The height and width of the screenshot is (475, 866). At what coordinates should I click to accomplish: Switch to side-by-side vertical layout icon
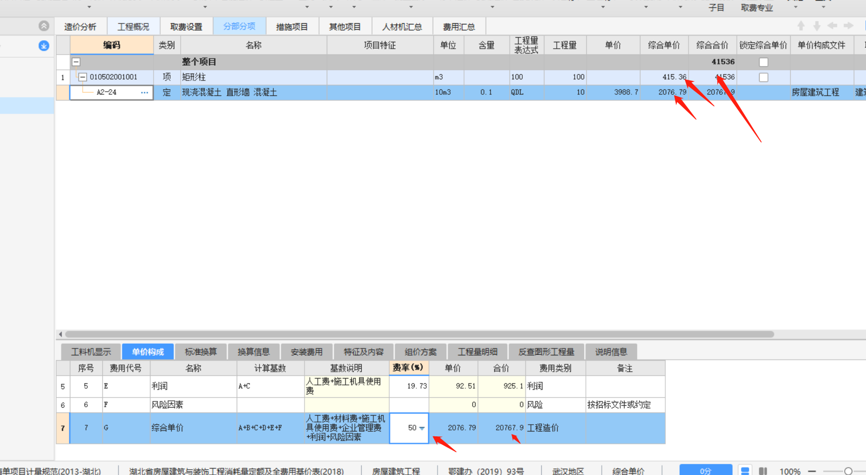click(x=763, y=471)
